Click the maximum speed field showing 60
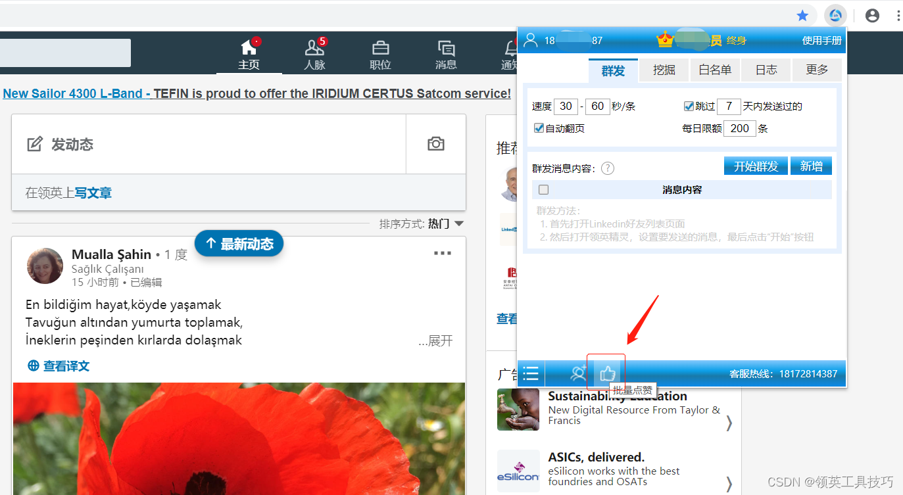Screen dimensions: 903x495 coord(597,106)
